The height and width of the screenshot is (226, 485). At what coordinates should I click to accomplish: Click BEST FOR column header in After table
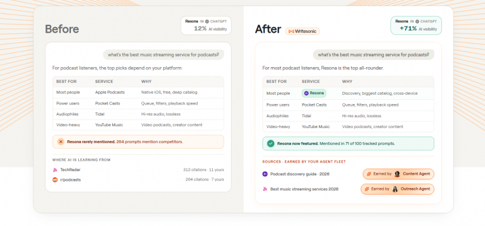(276, 82)
